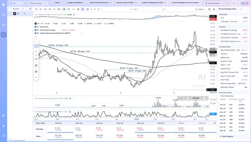The height and width of the screenshot is (142, 251).
Task: Toggle the right panel layout button
Action: pyautogui.click(x=247, y=3)
